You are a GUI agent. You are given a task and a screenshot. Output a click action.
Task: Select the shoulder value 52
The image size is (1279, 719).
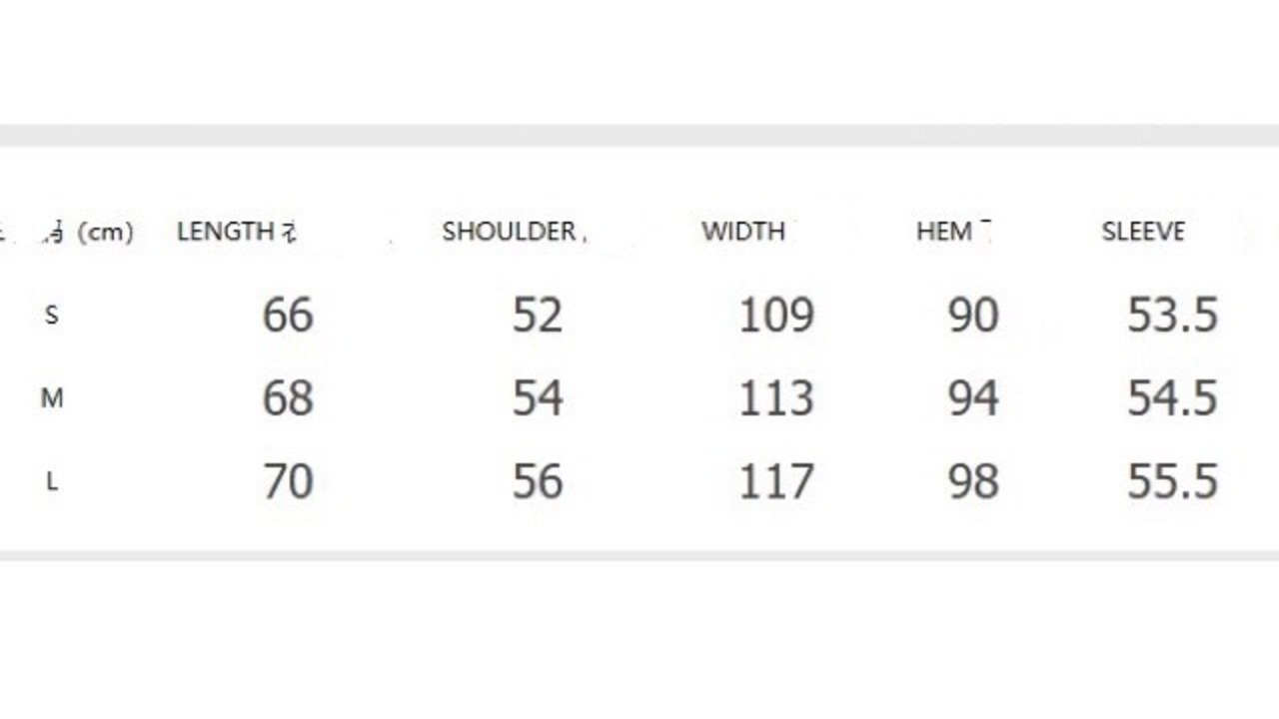coord(538,316)
